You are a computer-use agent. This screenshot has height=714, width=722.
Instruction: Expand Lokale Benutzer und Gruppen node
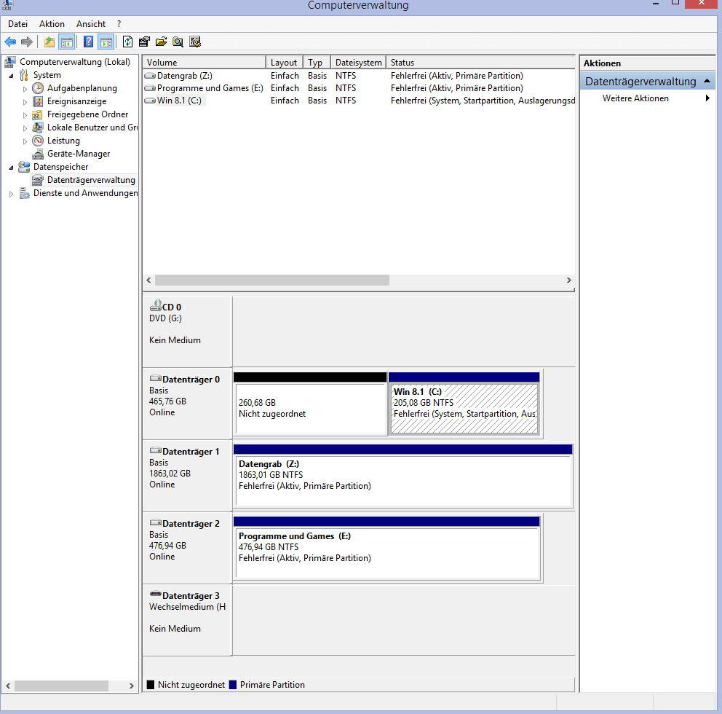click(25, 128)
